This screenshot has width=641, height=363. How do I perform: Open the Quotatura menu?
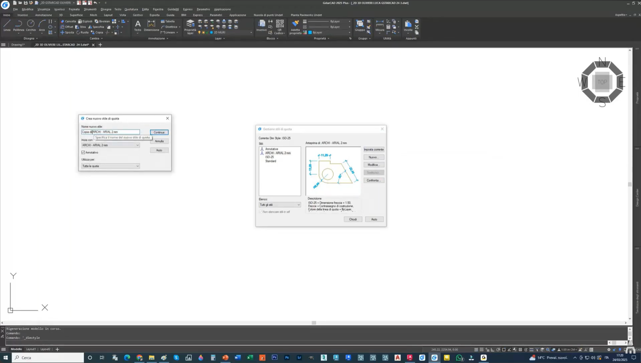(131, 9)
